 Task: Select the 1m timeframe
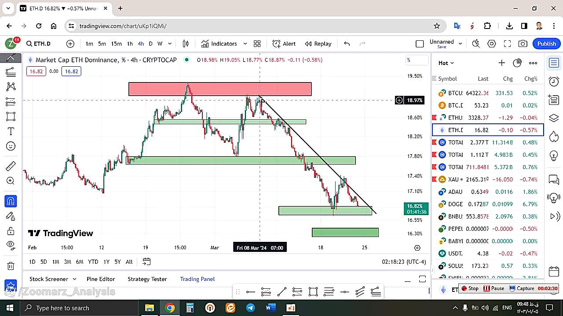coord(89,43)
